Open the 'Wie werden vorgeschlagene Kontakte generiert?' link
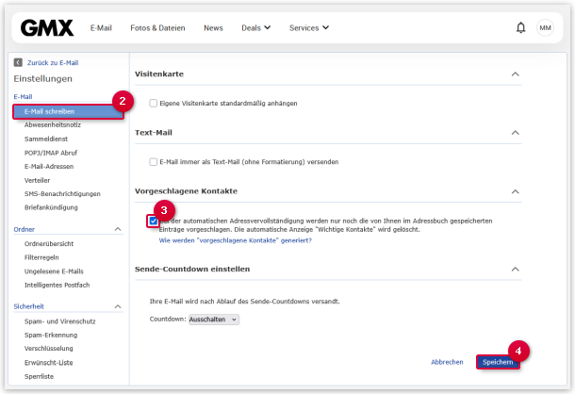This screenshot has width=575, height=394. [235, 240]
